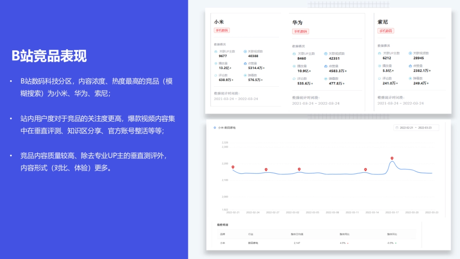Image resolution: width=460 pixels, height=259 pixels.
Task: Click the 品牌 column header in the table
Action: coord(222,233)
